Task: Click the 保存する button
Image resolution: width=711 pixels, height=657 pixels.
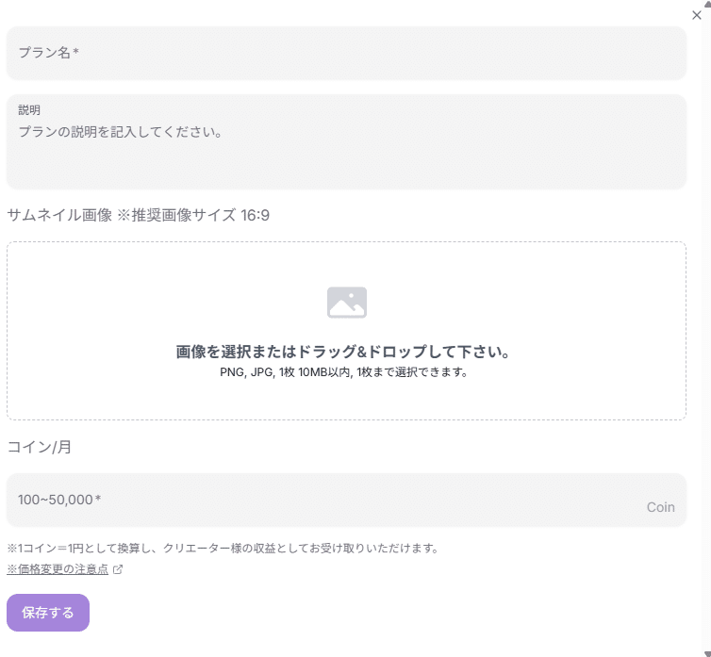Action: 48,613
